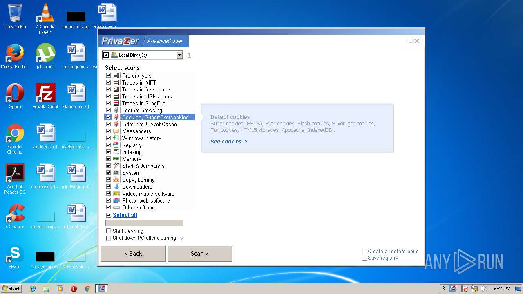The height and width of the screenshot is (294, 523).
Task: Click the Traces in free space icon
Action: pyautogui.click(x=116, y=89)
